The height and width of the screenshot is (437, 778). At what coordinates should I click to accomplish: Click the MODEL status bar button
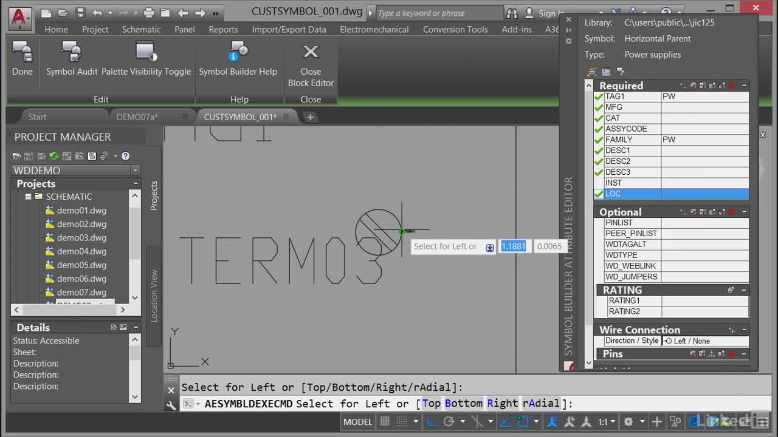(358, 422)
